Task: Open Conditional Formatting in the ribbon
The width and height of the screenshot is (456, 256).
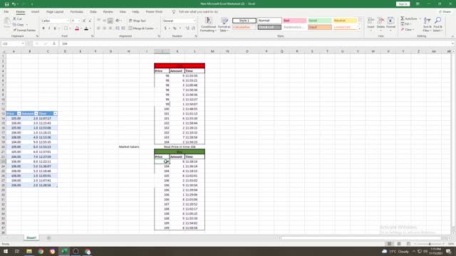Action: tap(208, 24)
